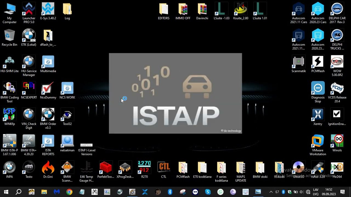The height and width of the screenshot is (197, 351).
Task: Open Ksuite_2.80 shortcut
Action: 240,11
